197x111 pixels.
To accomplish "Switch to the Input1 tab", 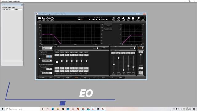I will pyautogui.click(x=59, y=78).
